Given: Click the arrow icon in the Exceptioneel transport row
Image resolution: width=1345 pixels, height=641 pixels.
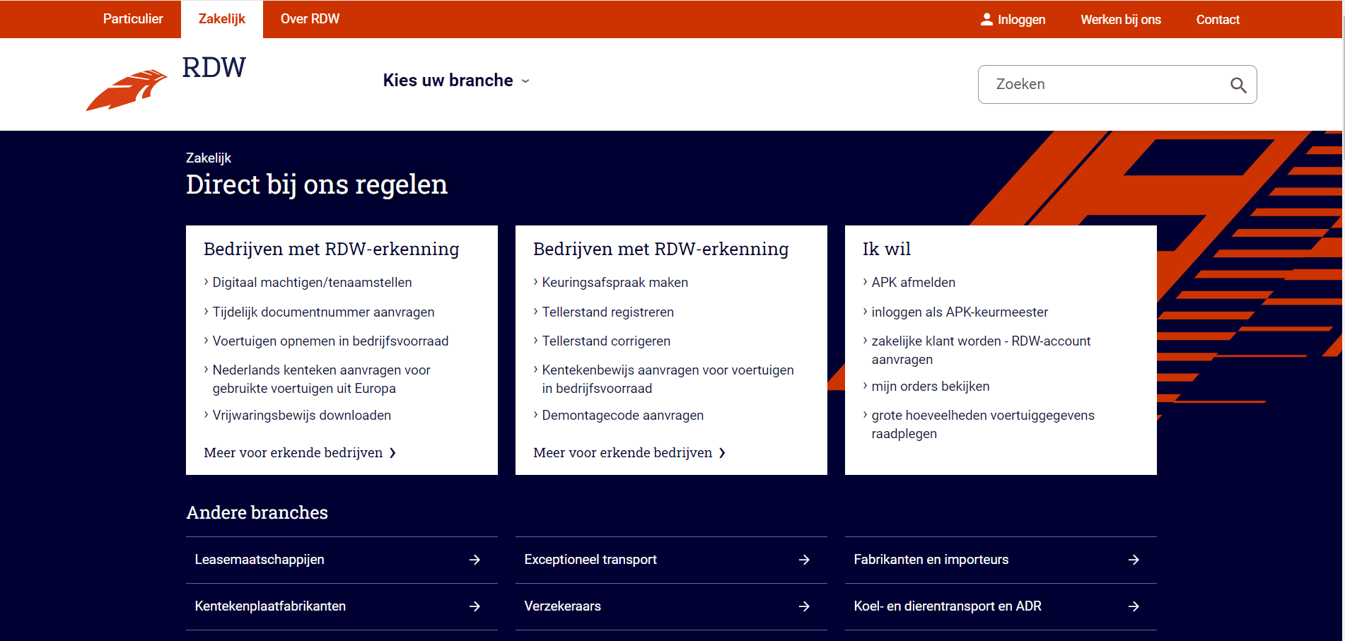Looking at the screenshot, I should pos(804,560).
